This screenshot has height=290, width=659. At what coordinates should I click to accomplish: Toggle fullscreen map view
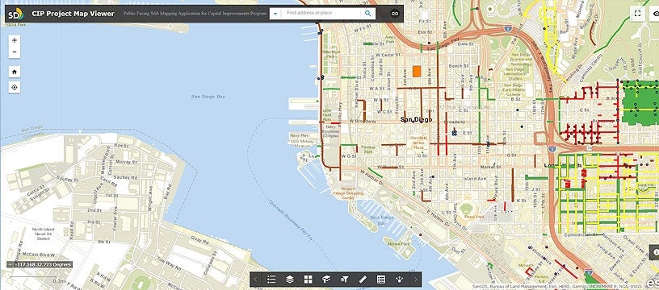click(637, 14)
